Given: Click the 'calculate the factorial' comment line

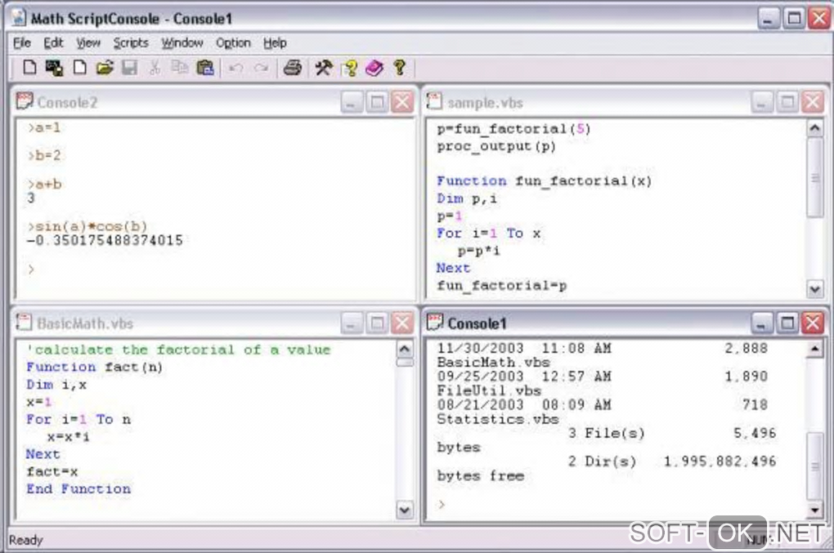Looking at the screenshot, I should [x=179, y=350].
